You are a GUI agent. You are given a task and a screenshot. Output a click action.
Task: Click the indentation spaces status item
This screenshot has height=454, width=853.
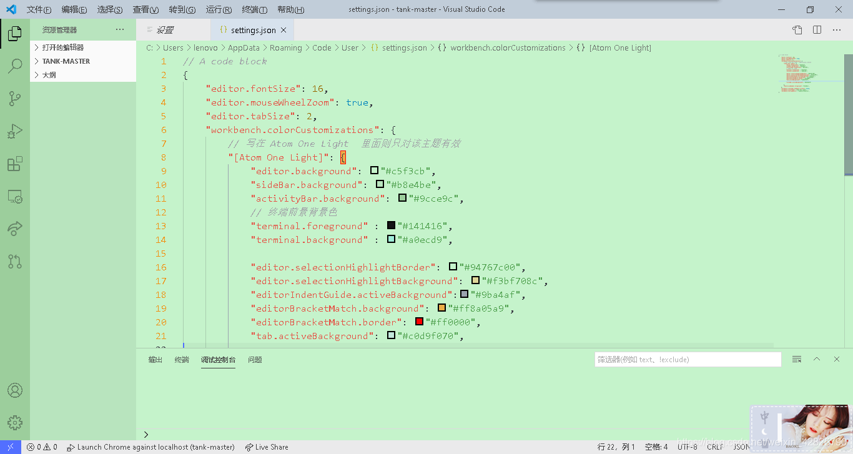pyautogui.click(x=656, y=447)
